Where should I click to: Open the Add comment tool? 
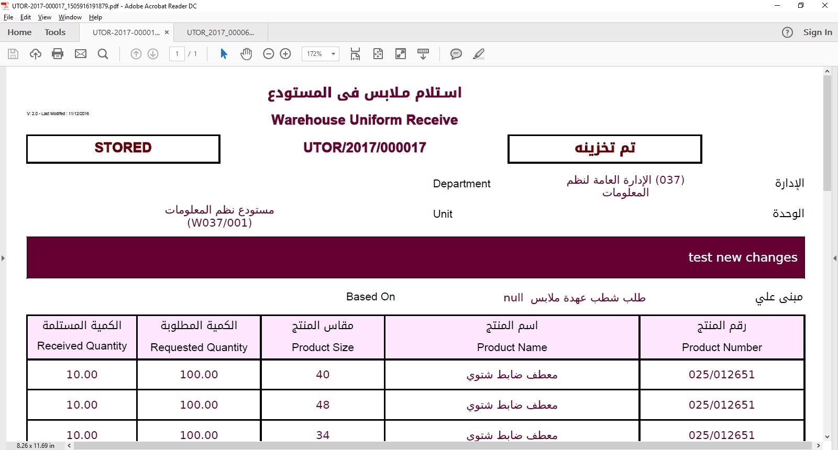(456, 54)
